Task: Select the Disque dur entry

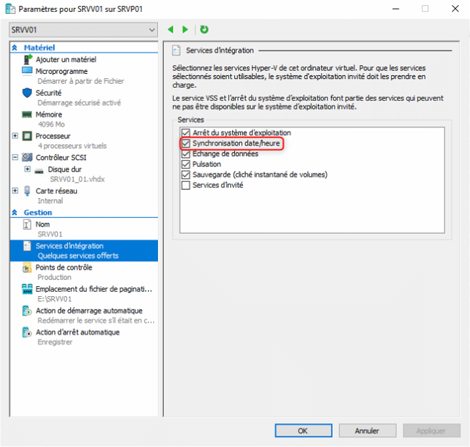Action: pyautogui.click(x=64, y=169)
